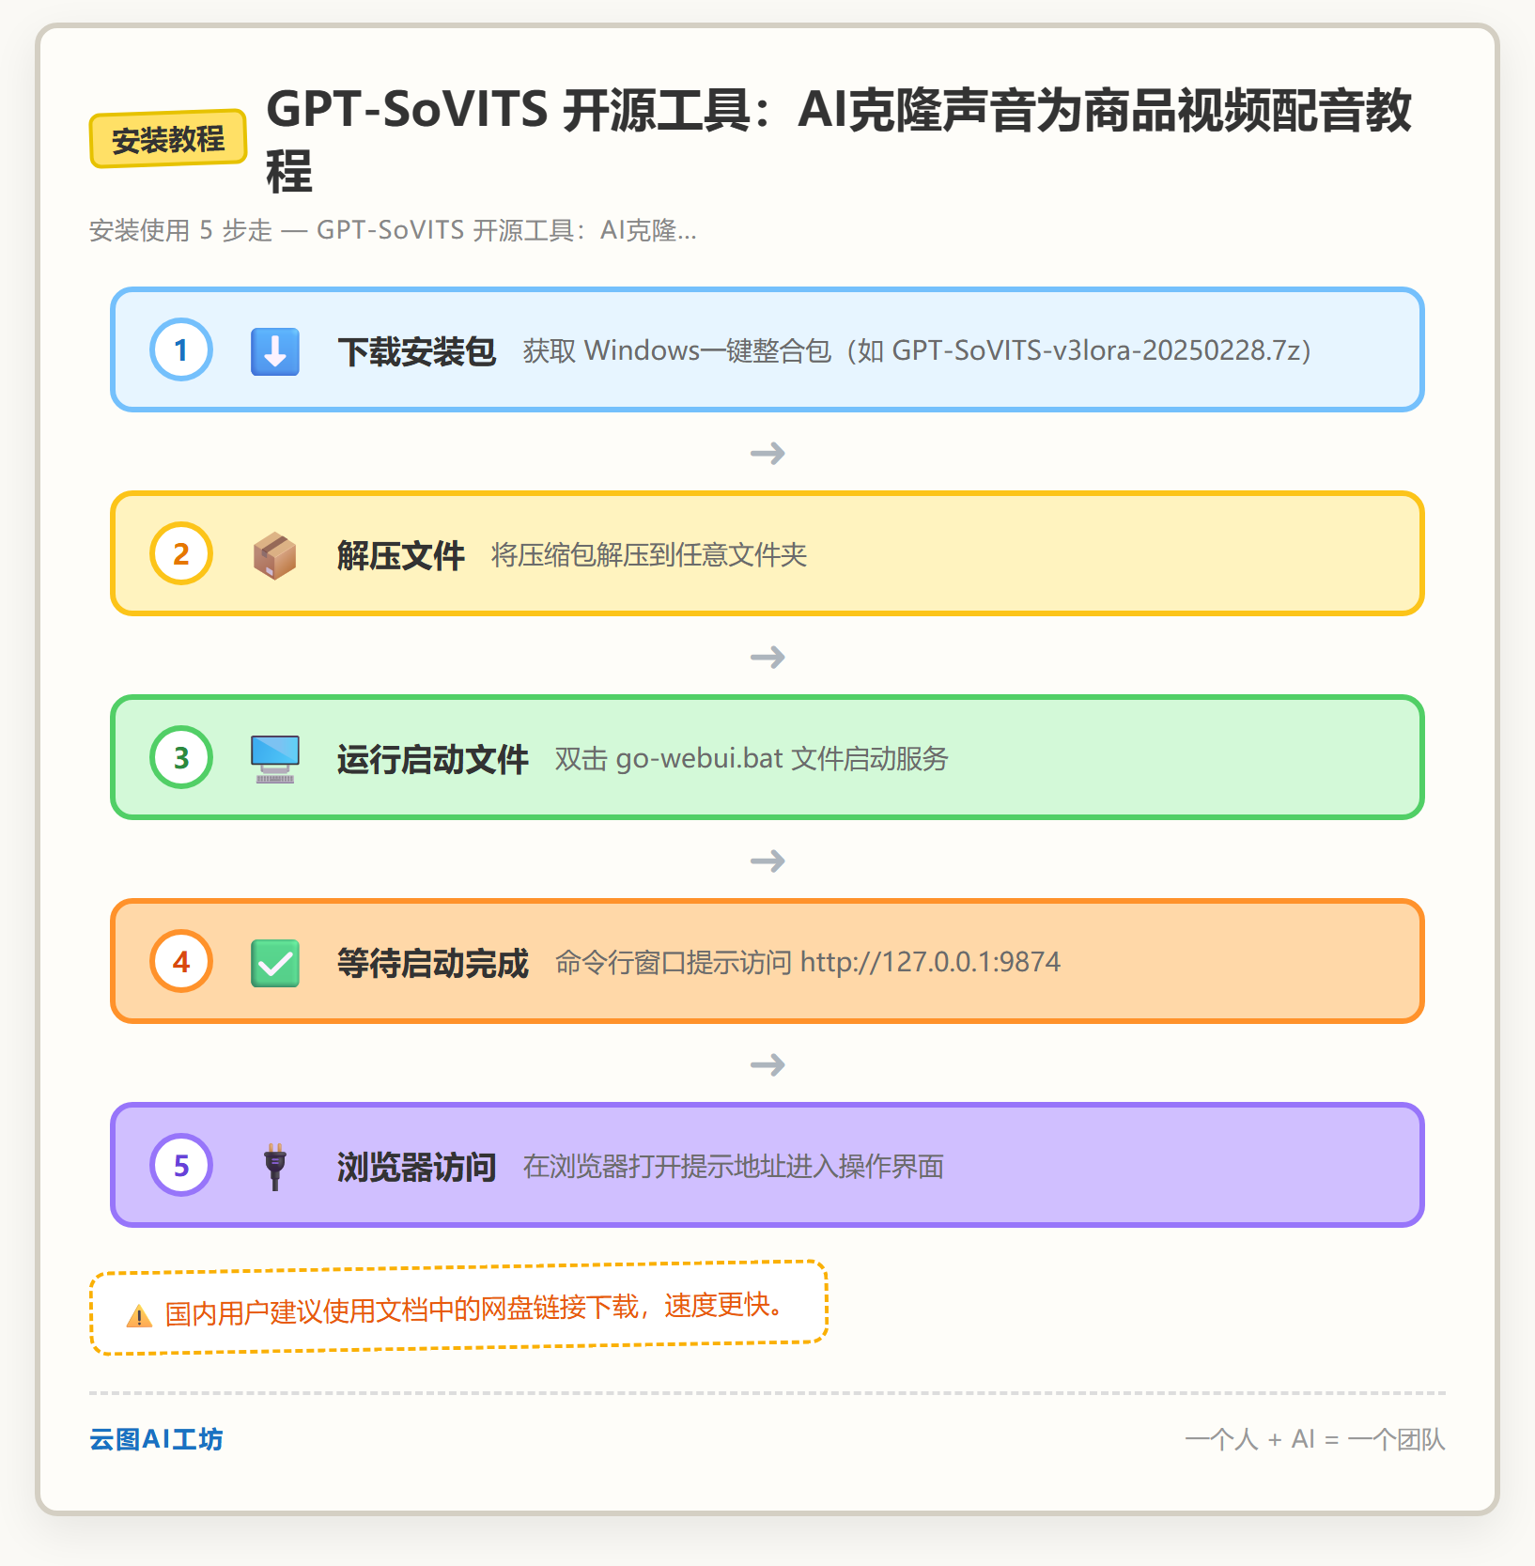Click the electric plug icon
This screenshot has height=1566, width=1535.
275,1167
